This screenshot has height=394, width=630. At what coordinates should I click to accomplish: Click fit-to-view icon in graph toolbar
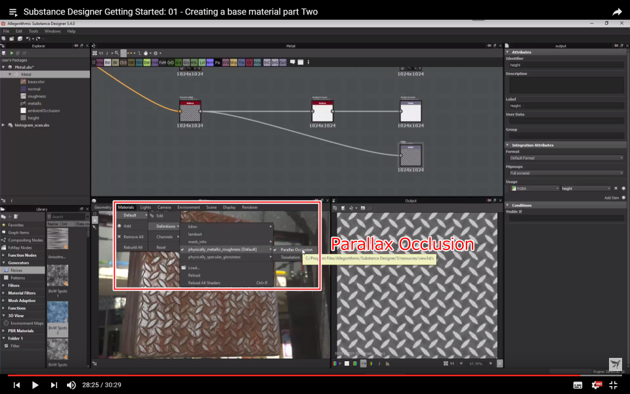click(x=94, y=53)
